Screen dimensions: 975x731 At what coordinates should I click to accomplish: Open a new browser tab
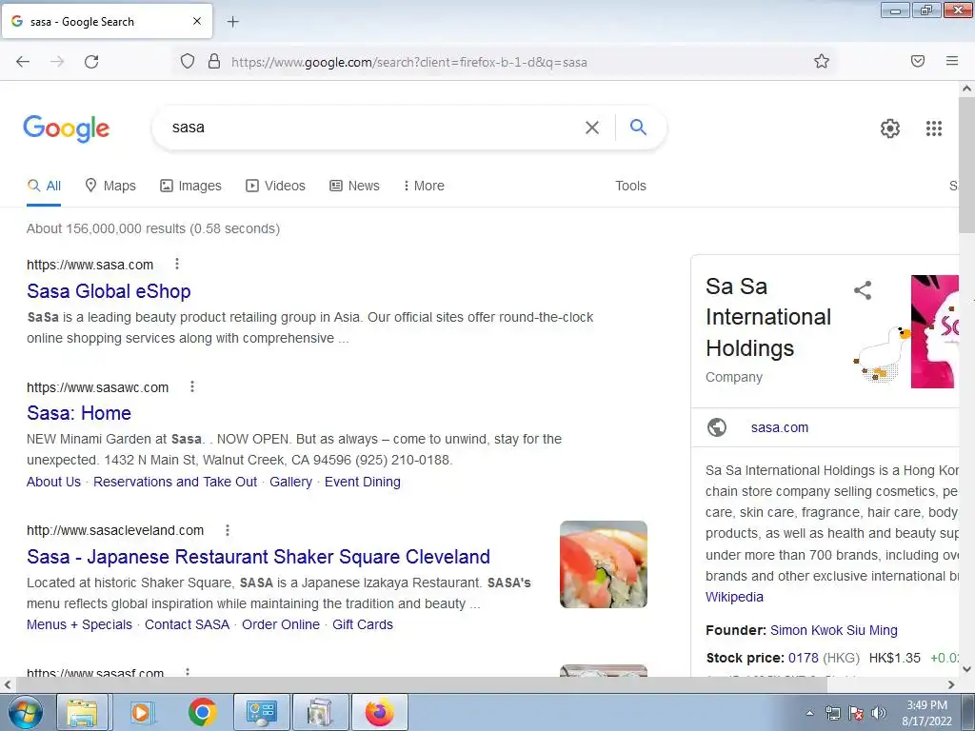[232, 22]
